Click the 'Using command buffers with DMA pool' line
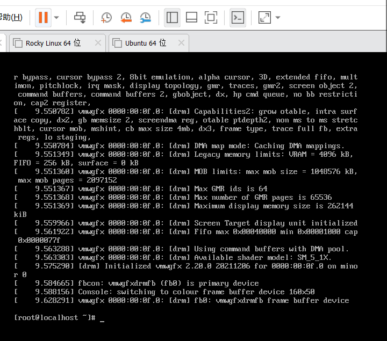 (x=182, y=249)
